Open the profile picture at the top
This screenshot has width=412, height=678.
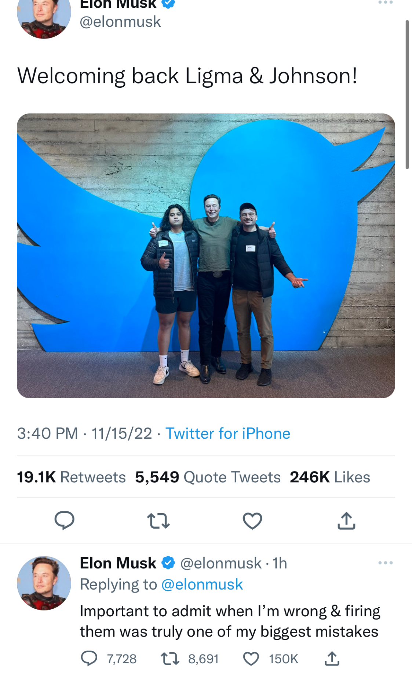point(44,17)
